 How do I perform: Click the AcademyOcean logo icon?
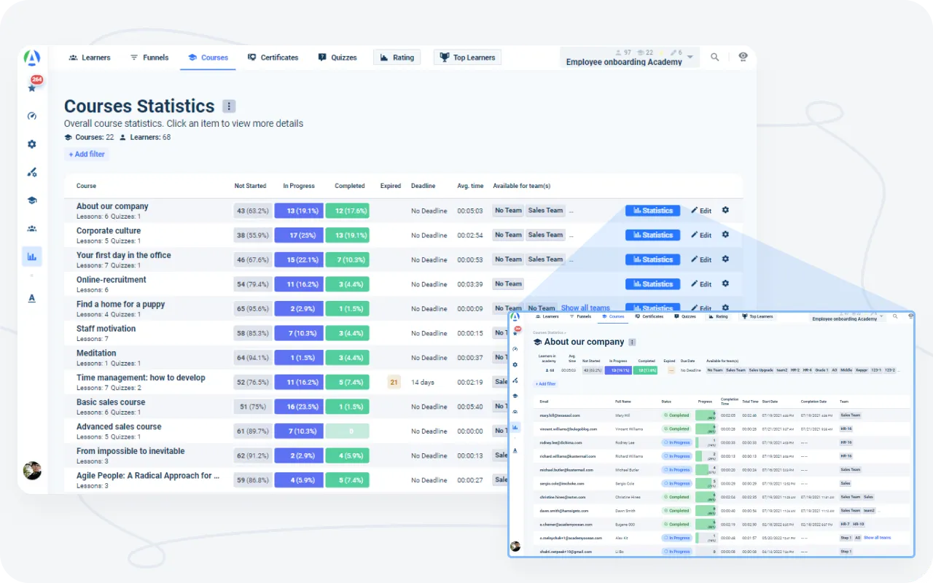32,58
